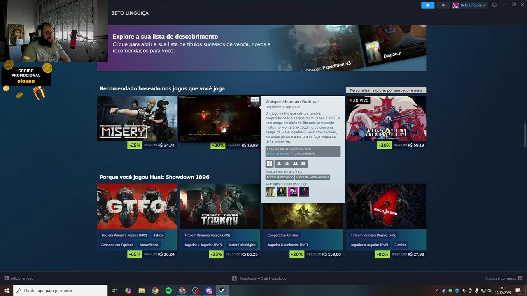Open Spotify from the taskbar
The width and height of the screenshot is (527, 296).
168,291
